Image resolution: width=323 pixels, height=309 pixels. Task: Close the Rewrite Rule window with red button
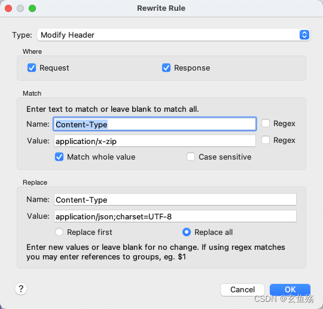pos(8,8)
